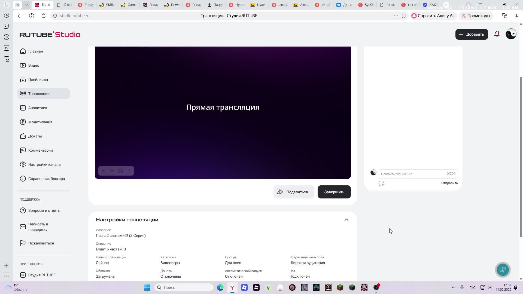Collapse the Настройки трансляции section
The height and width of the screenshot is (294, 523).
(346, 220)
